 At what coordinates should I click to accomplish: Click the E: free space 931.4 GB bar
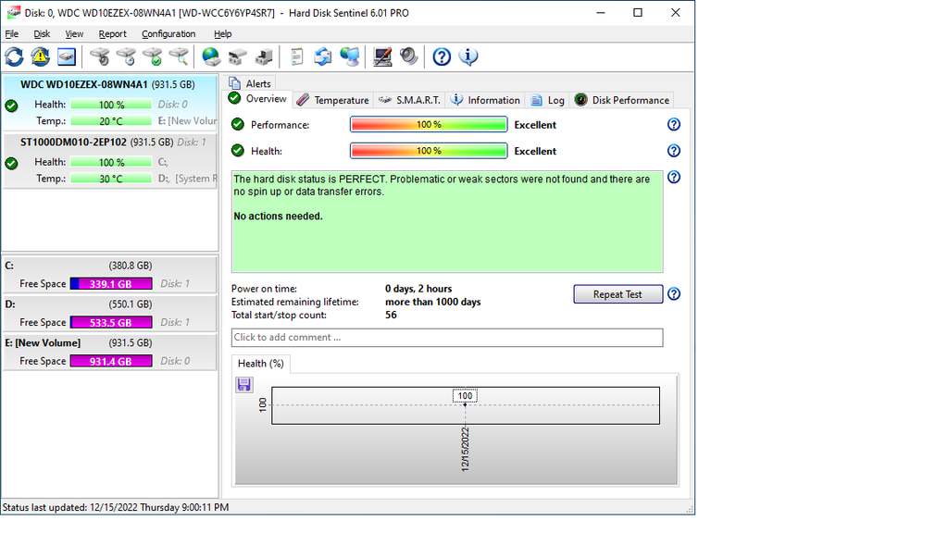pos(111,362)
